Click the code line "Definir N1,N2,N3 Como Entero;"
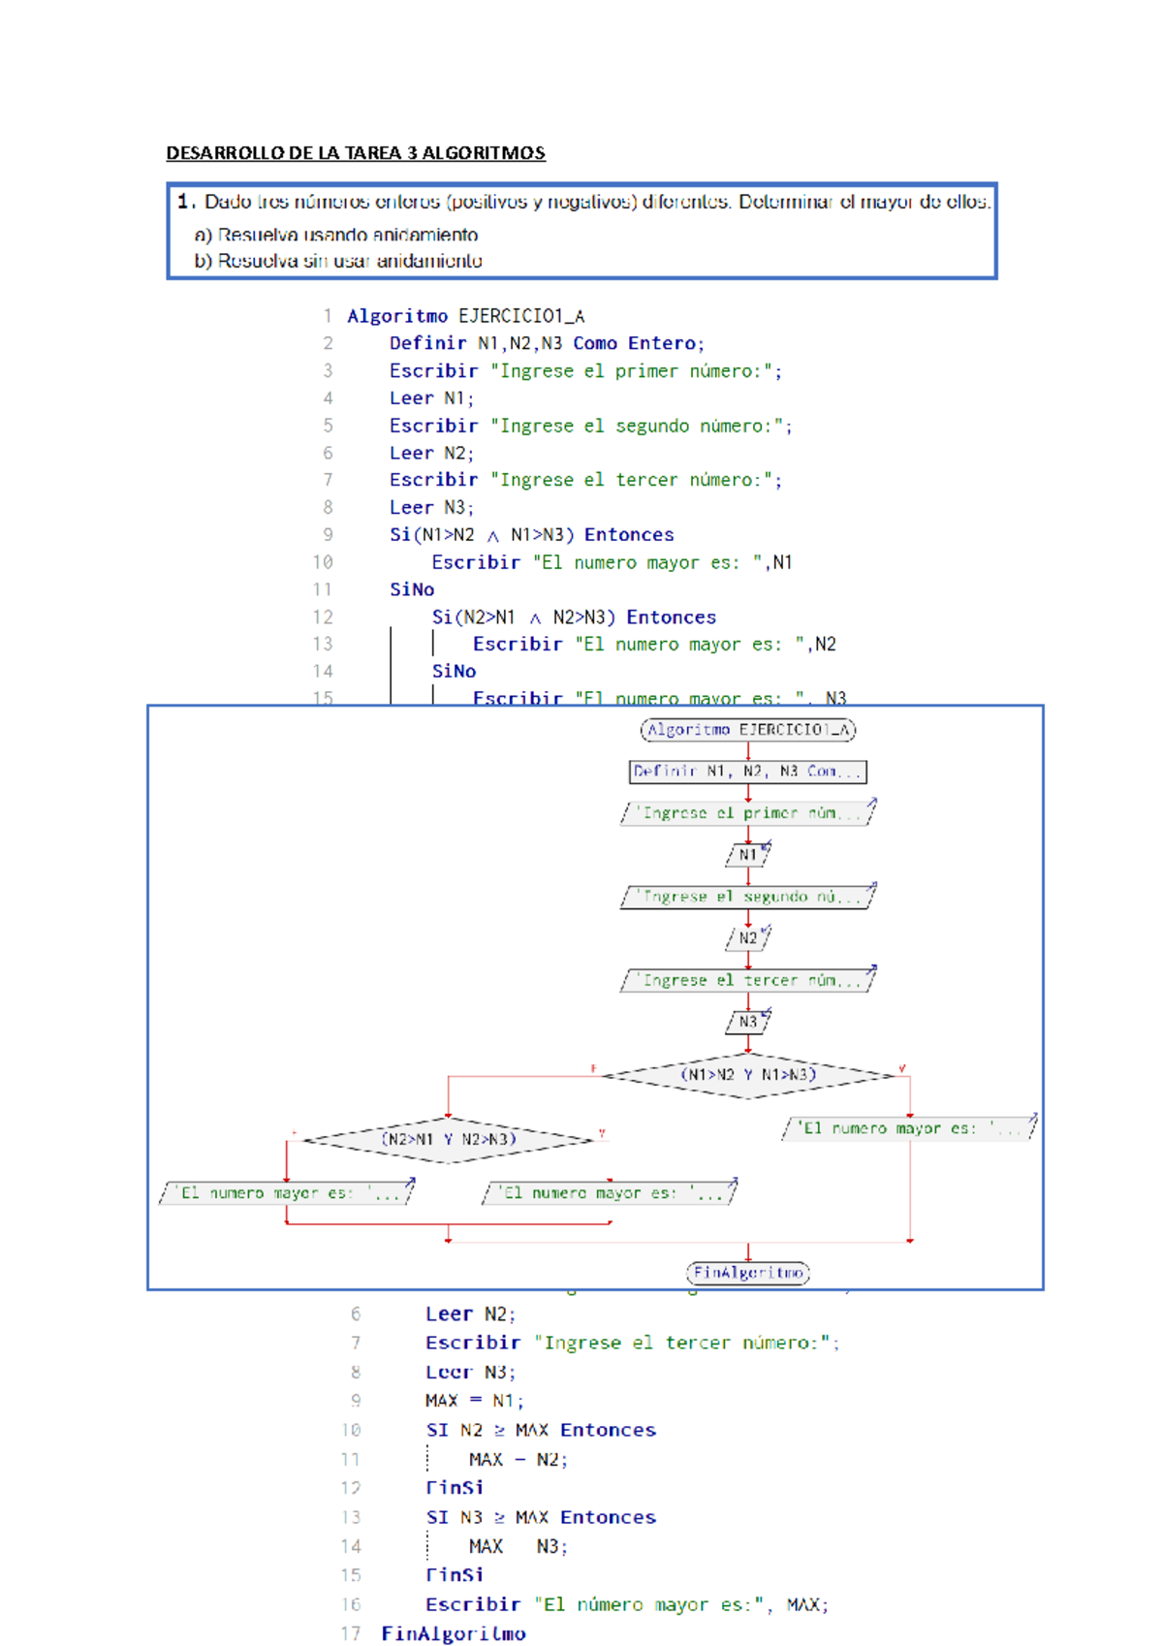This screenshot has width=1163, height=1646. click(547, 343)
